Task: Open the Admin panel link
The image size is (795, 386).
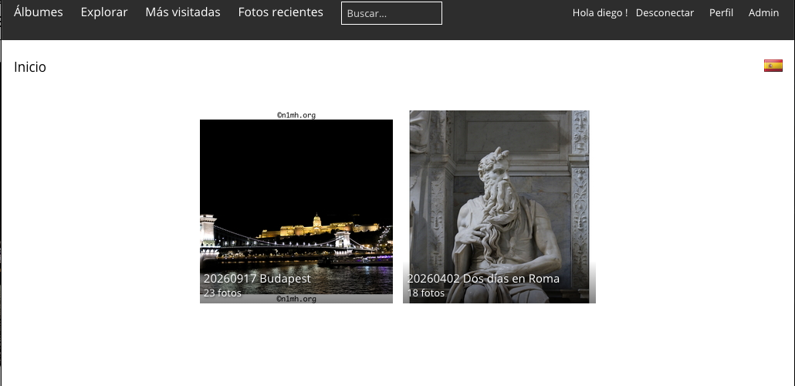Action: pyautogui.click(x=763, y=13)
